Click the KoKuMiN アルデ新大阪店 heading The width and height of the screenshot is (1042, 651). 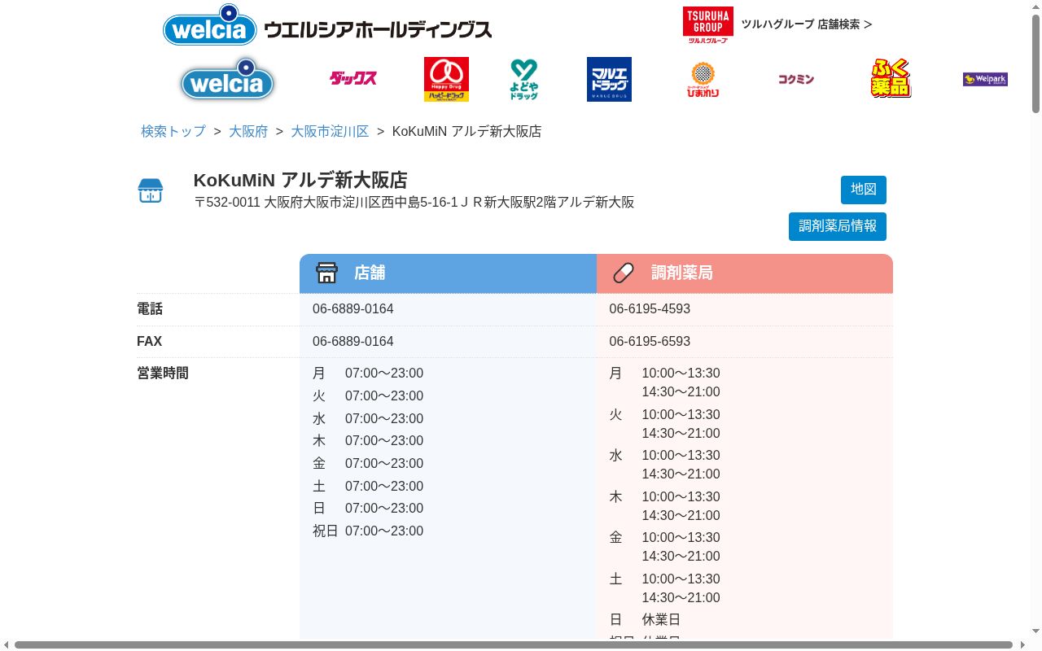pyautogui.click(x=300, y=180)
